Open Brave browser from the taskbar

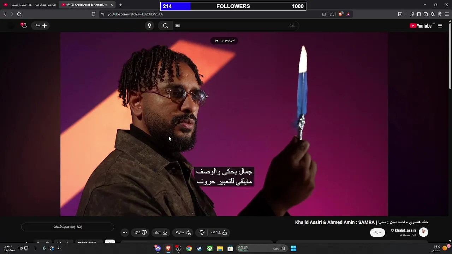coord(168,248)
